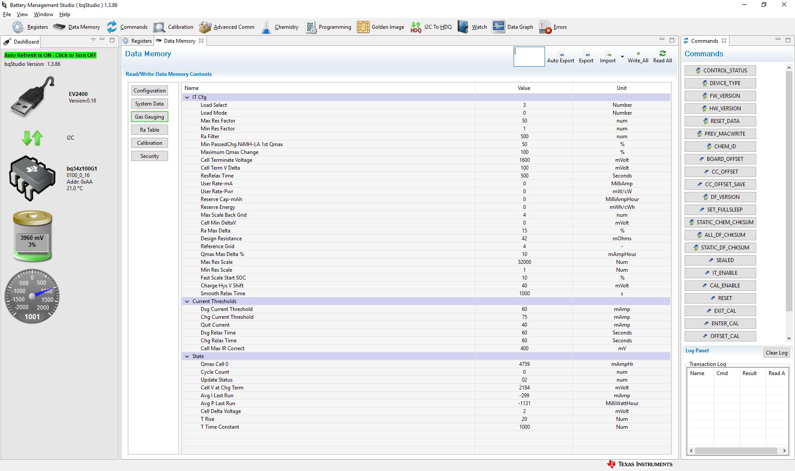Launch I2C To HDQ tool icon
The image size is (795, 471).
click(x=416, y=27)
